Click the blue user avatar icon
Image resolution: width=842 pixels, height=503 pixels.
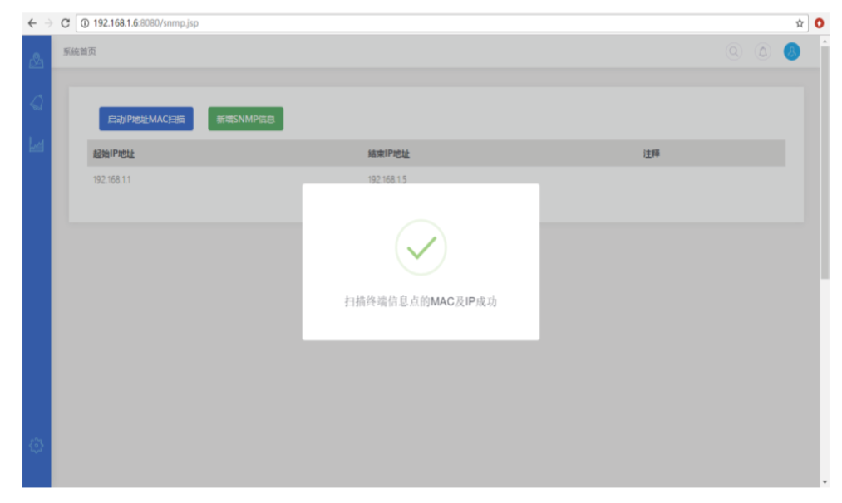pyautogui.click(x=791, y=52)
